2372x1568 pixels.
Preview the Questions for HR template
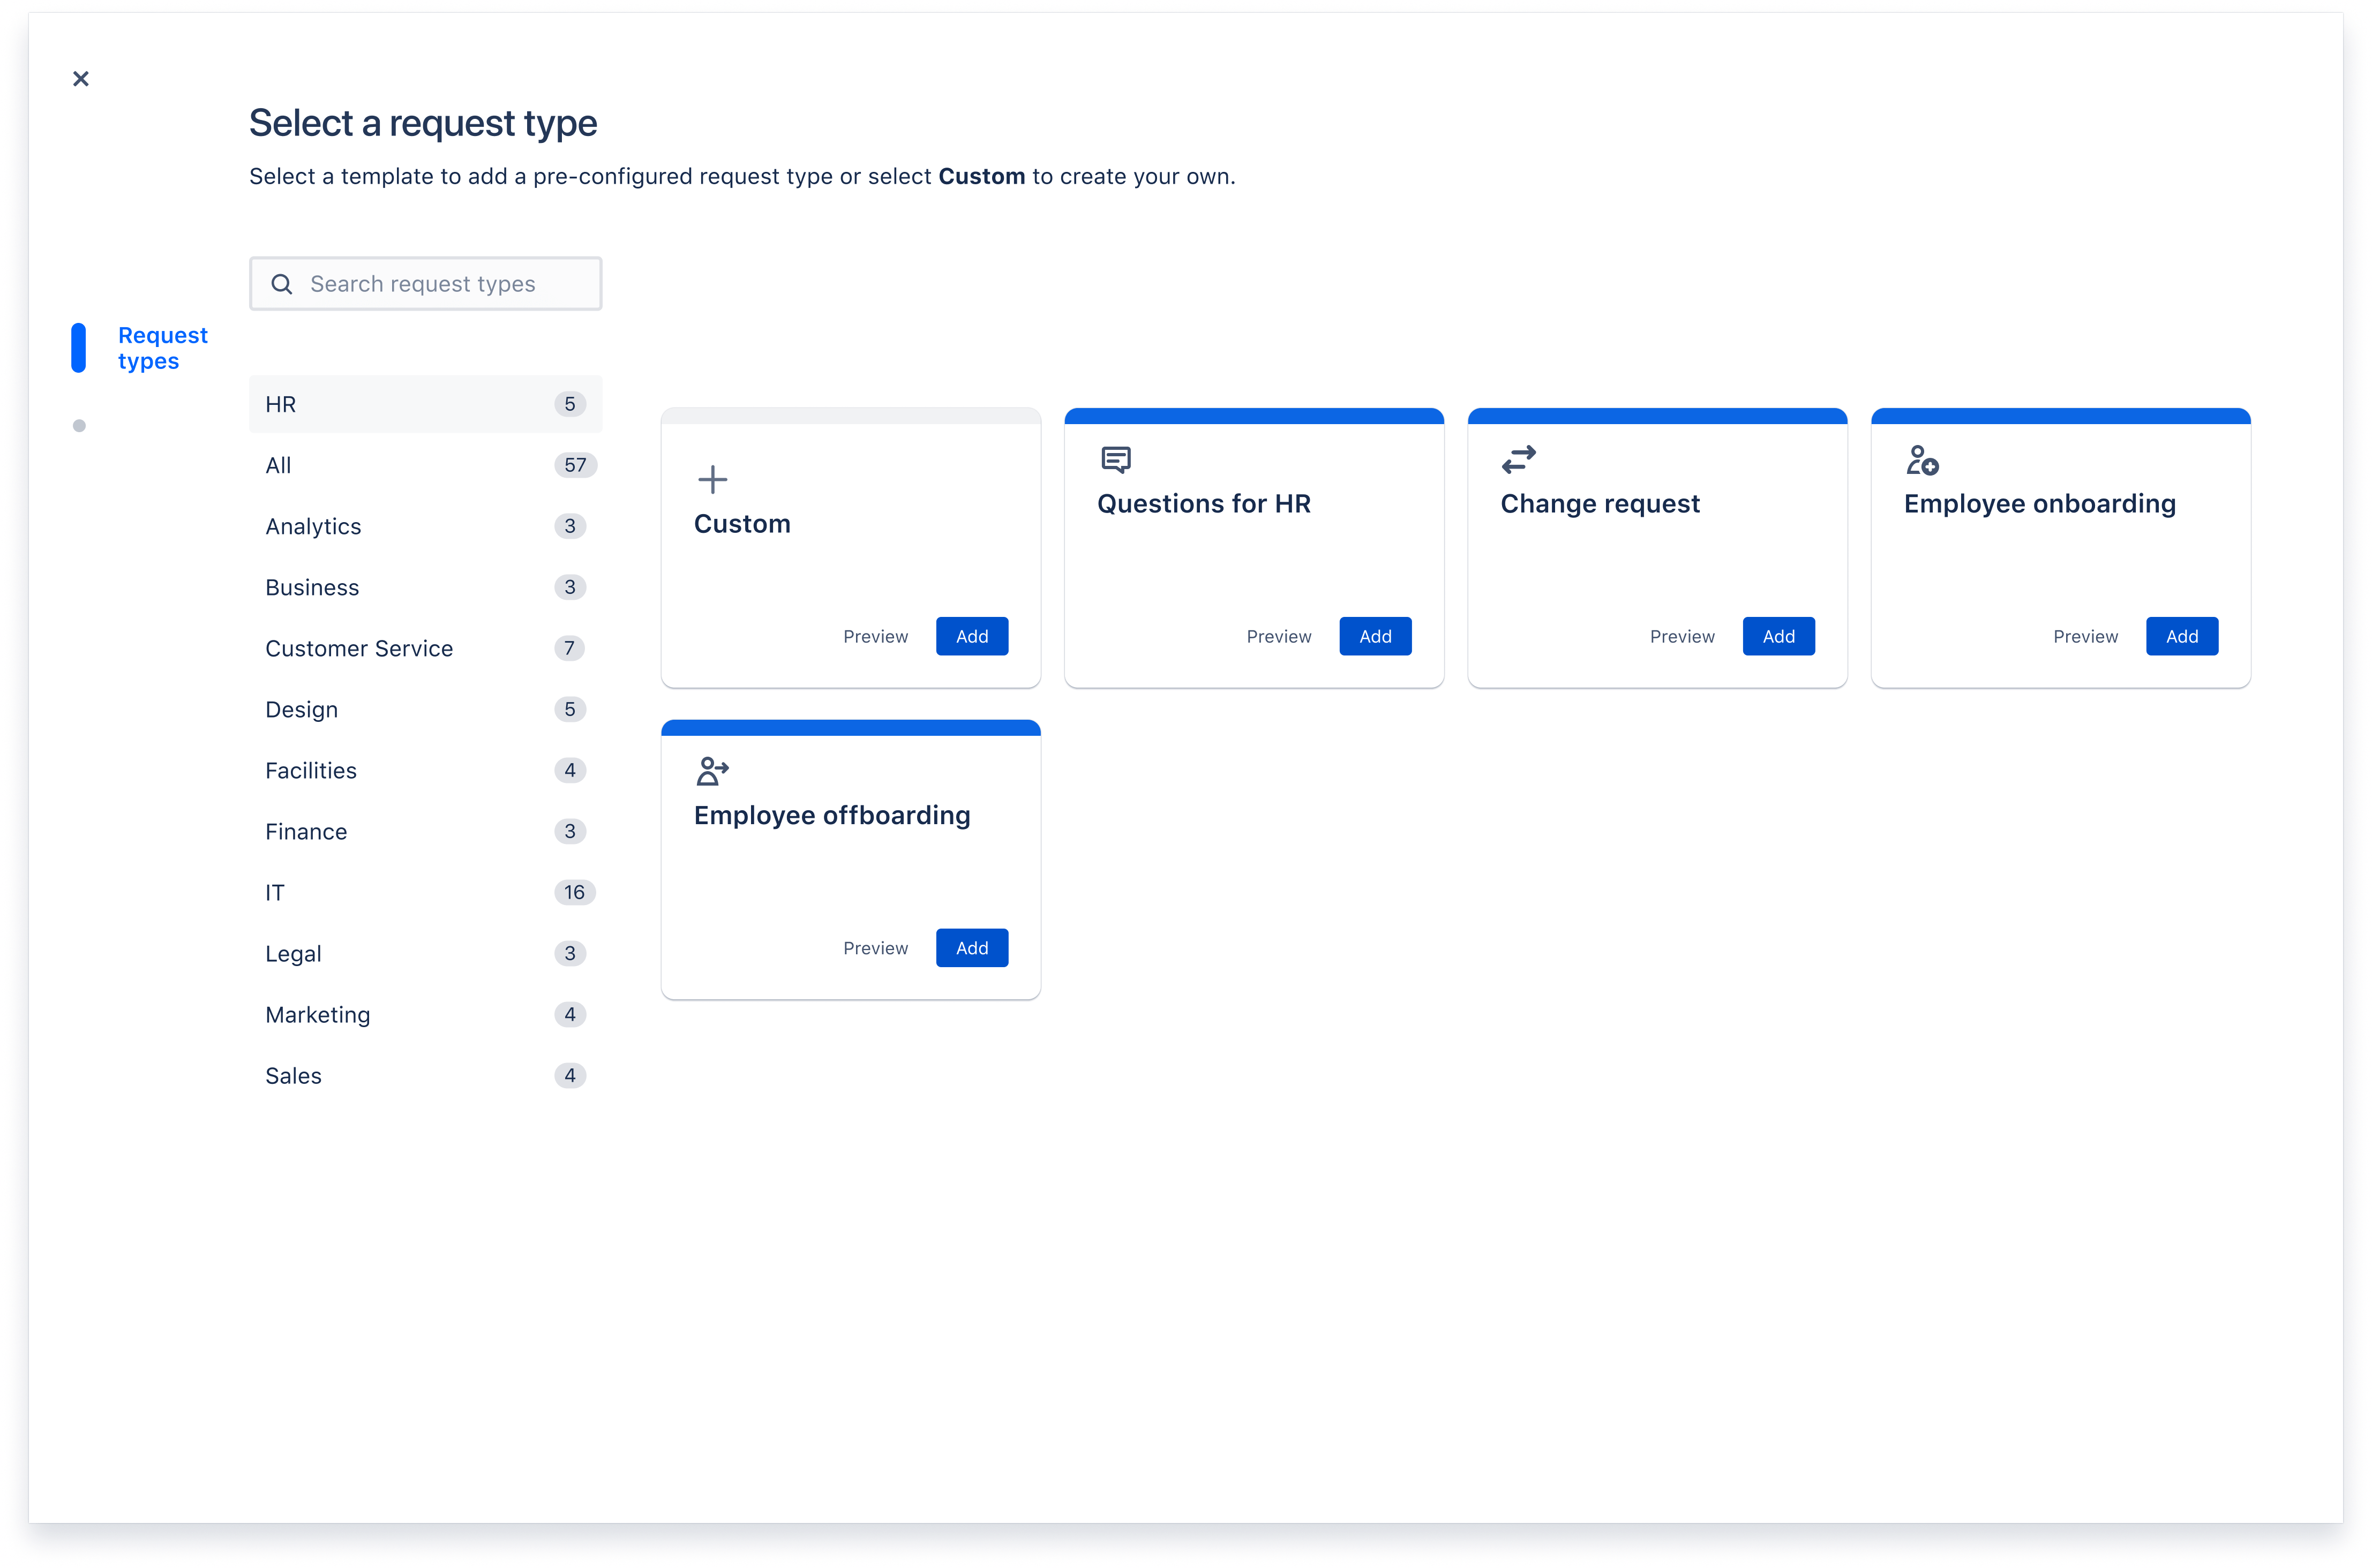tap(1279, 636)
